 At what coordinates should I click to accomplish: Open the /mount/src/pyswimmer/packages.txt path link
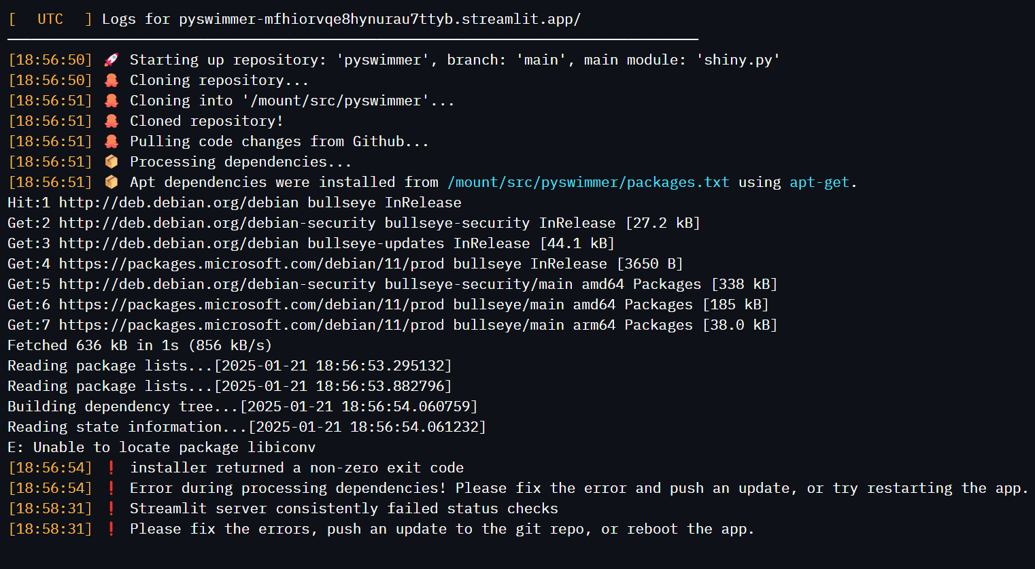tap(588, 182)
